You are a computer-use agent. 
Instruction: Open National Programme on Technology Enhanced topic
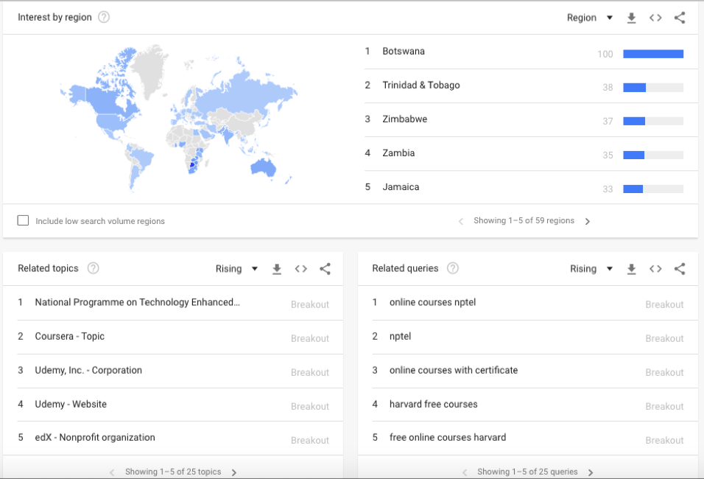(138, 302)
